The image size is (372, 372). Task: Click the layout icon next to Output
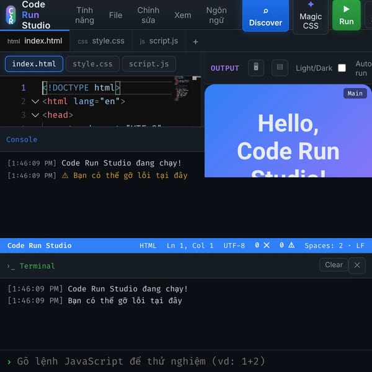coord(280,68)
